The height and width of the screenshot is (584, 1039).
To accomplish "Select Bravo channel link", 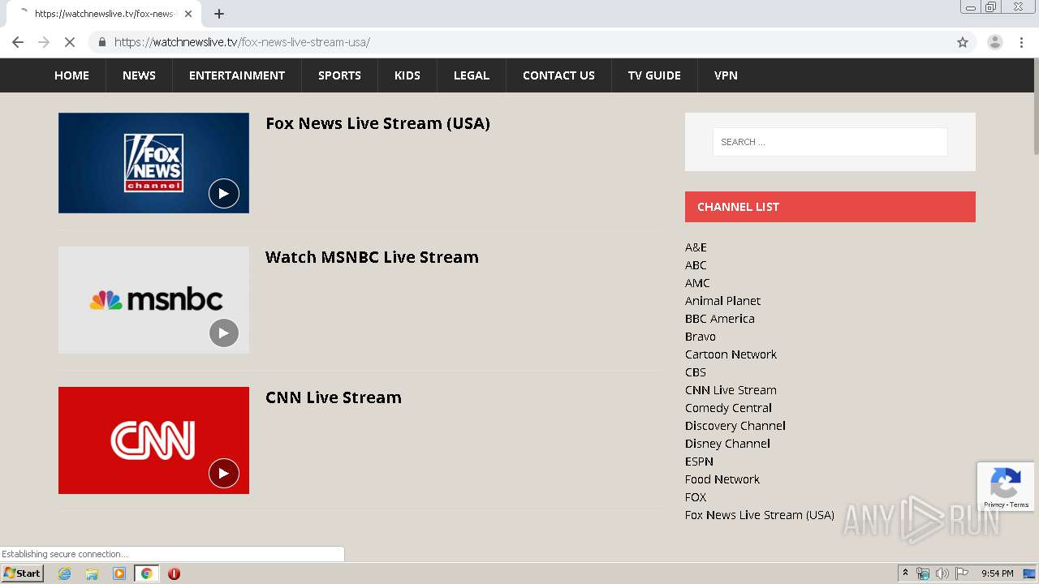I will [701, 337].
